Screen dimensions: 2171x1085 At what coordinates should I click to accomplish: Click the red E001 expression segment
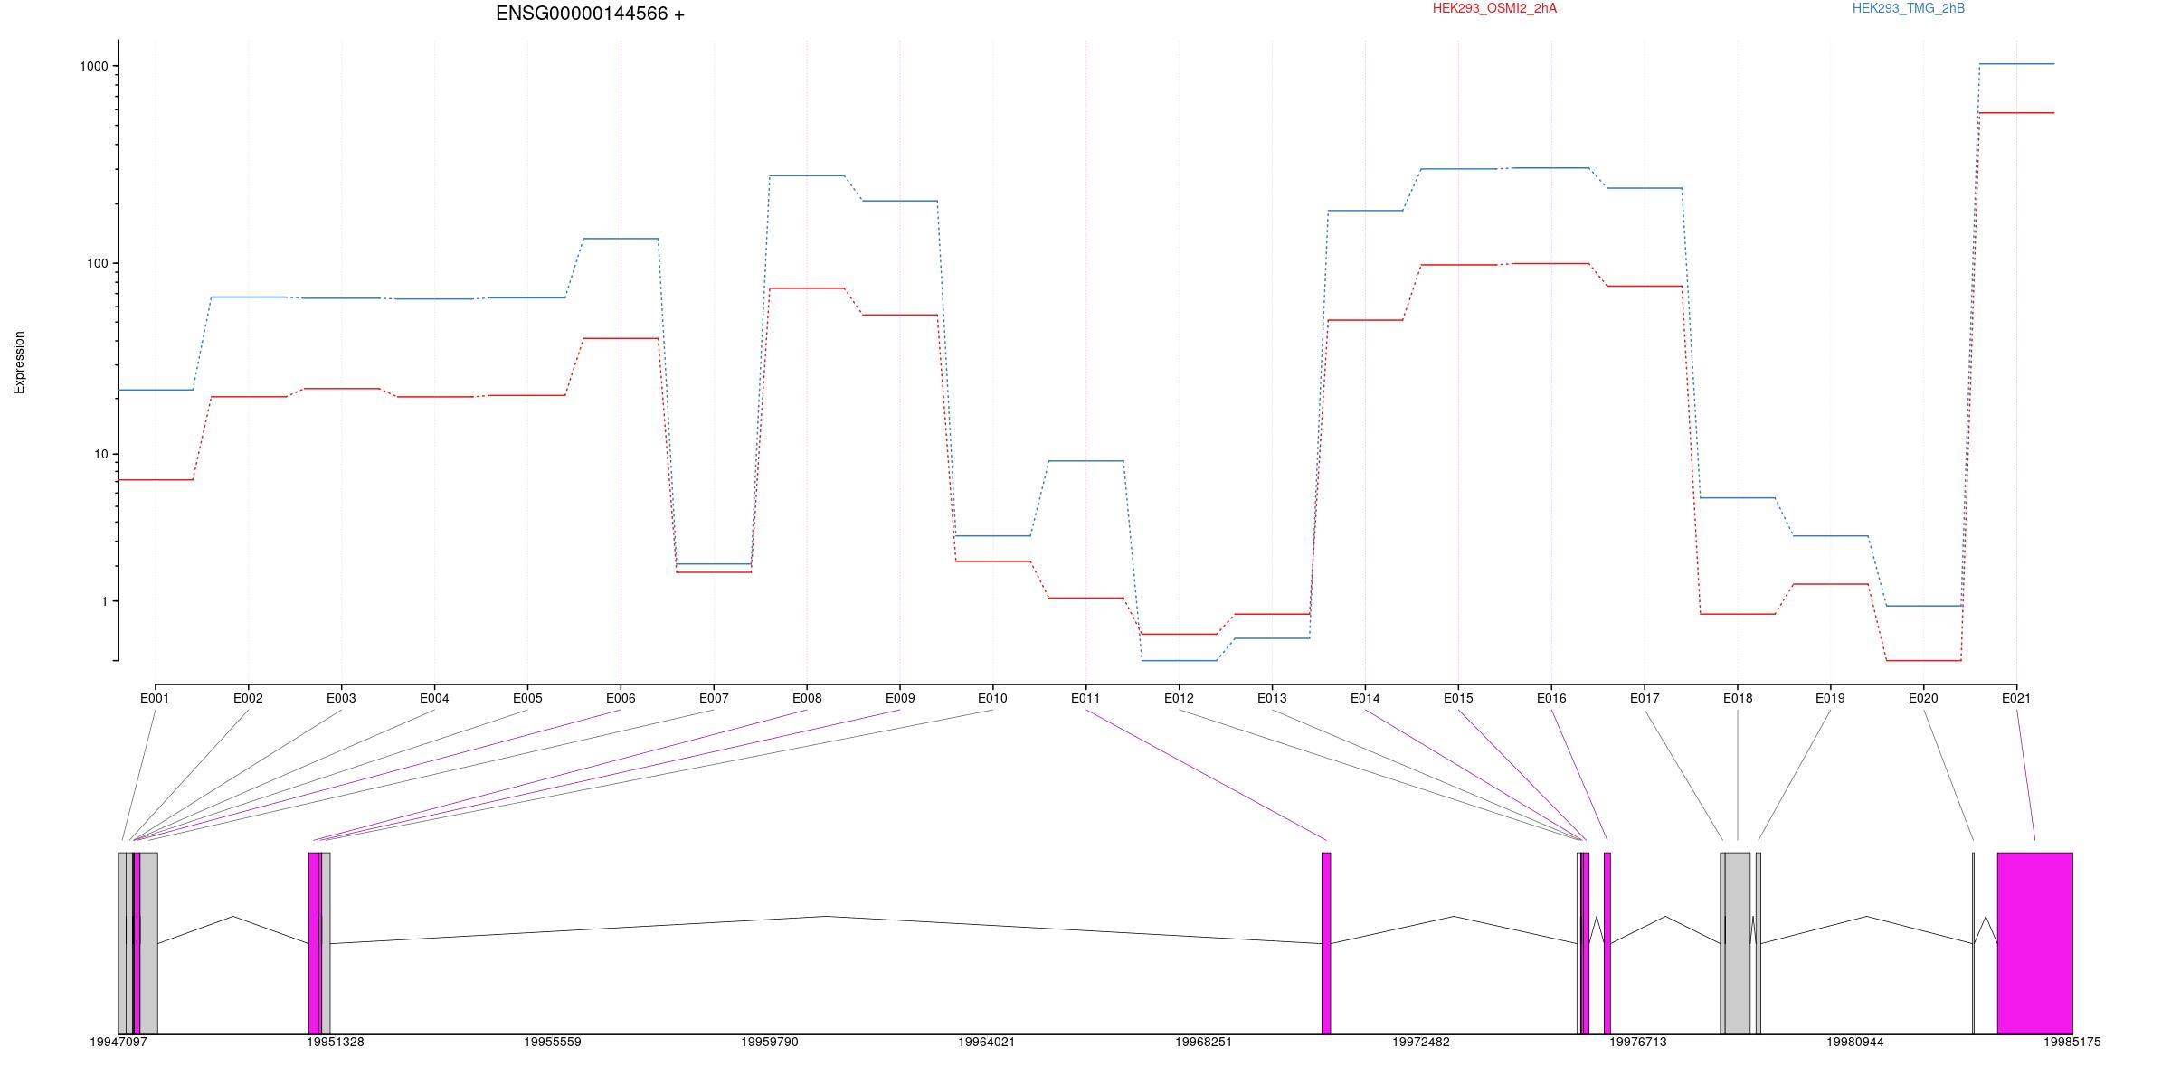tap(156, 480)
